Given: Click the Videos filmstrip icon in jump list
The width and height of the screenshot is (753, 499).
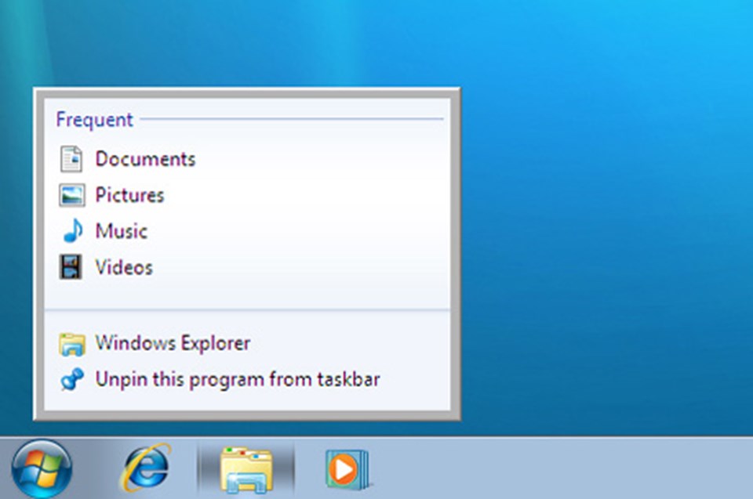Looking at the screenshot, I should coord(71,267).
